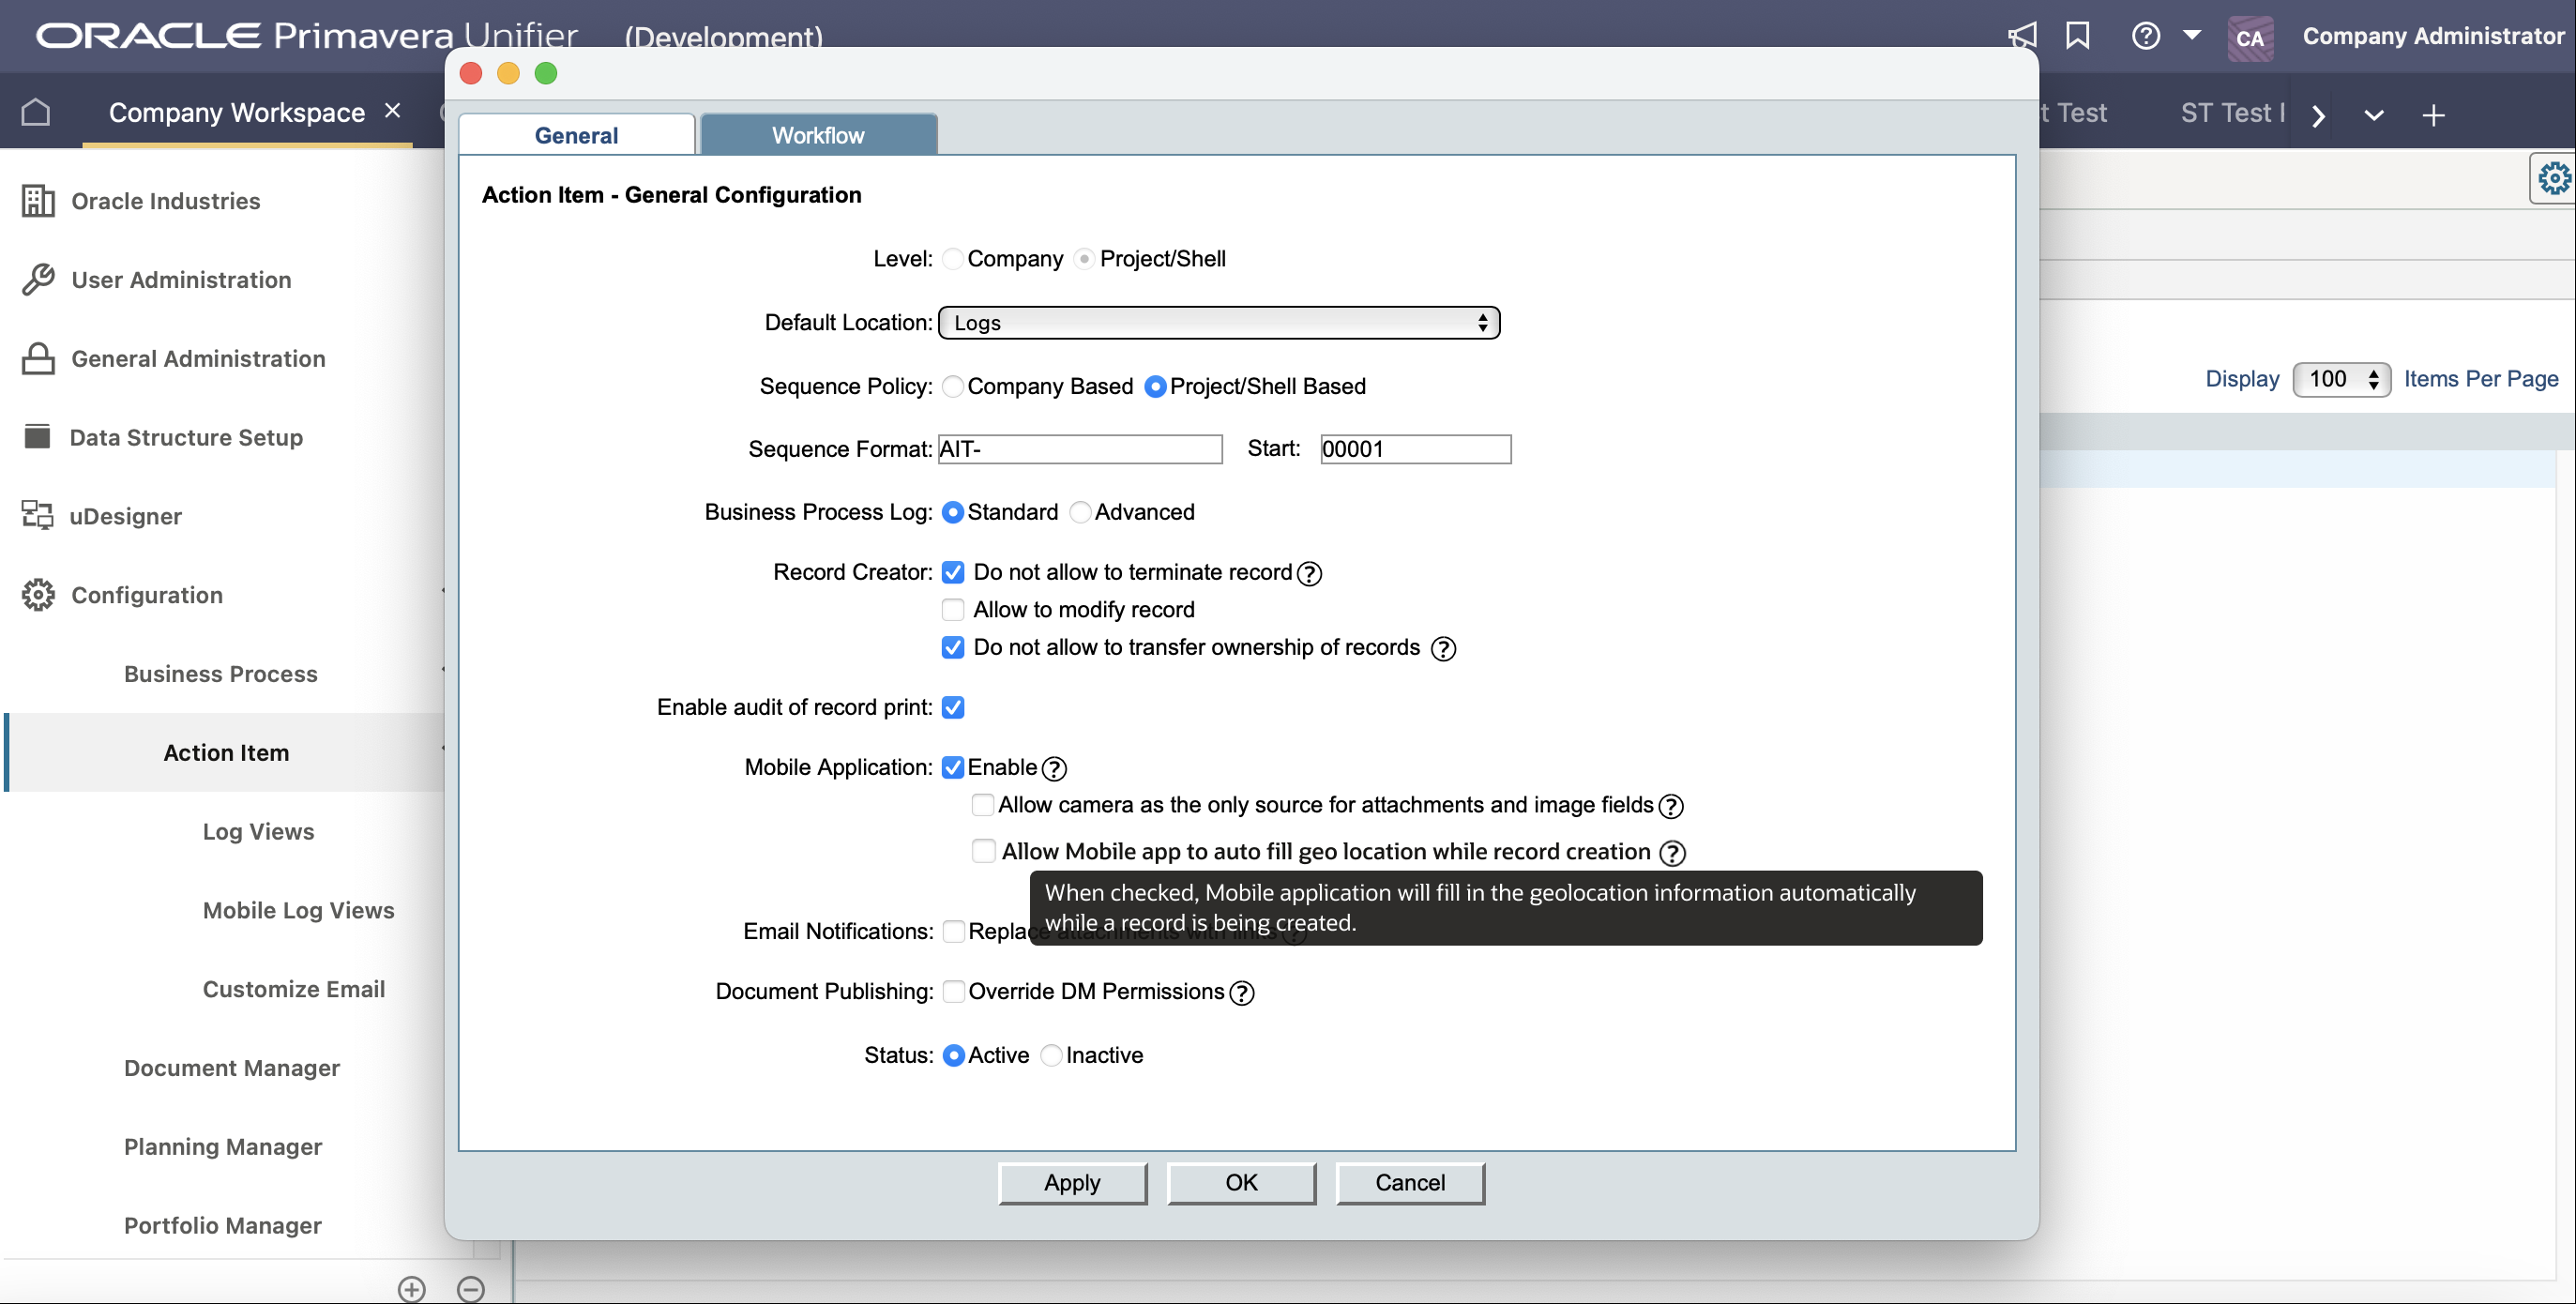Image resolution: width=2576 pixels, height=1304 pixels.
Task: Click the Sequence Format input field
Action: (1080, 450)
